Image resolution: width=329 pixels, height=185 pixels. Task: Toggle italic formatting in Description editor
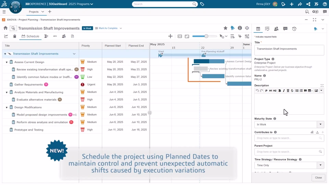click(284, 90)
